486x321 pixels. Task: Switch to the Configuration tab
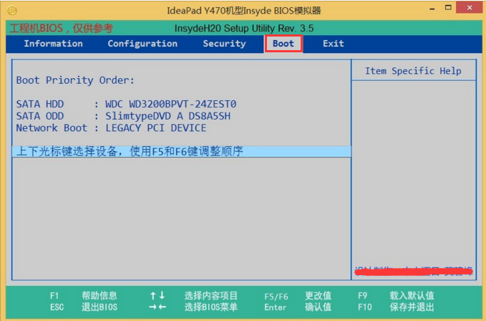click(x=142, y=44)
